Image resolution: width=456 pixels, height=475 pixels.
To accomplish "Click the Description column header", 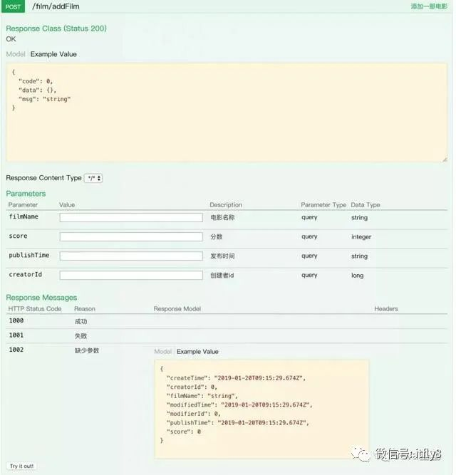I will (x=226, y=205).
